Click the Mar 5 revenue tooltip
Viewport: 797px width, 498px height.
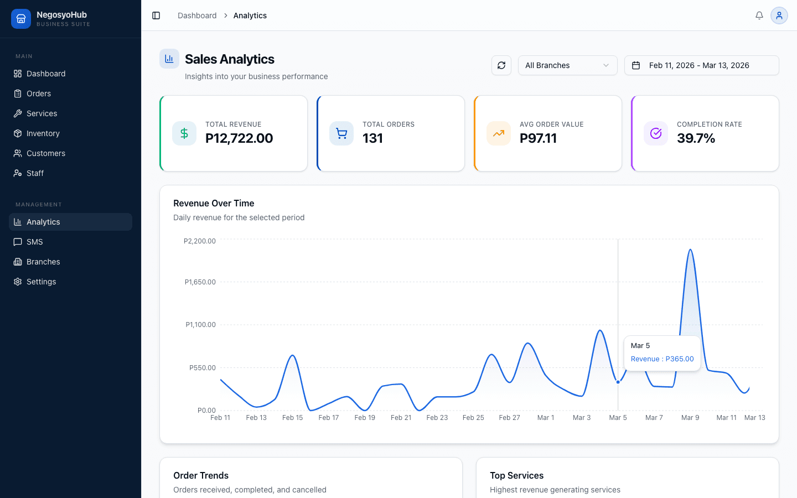(662, 352)
